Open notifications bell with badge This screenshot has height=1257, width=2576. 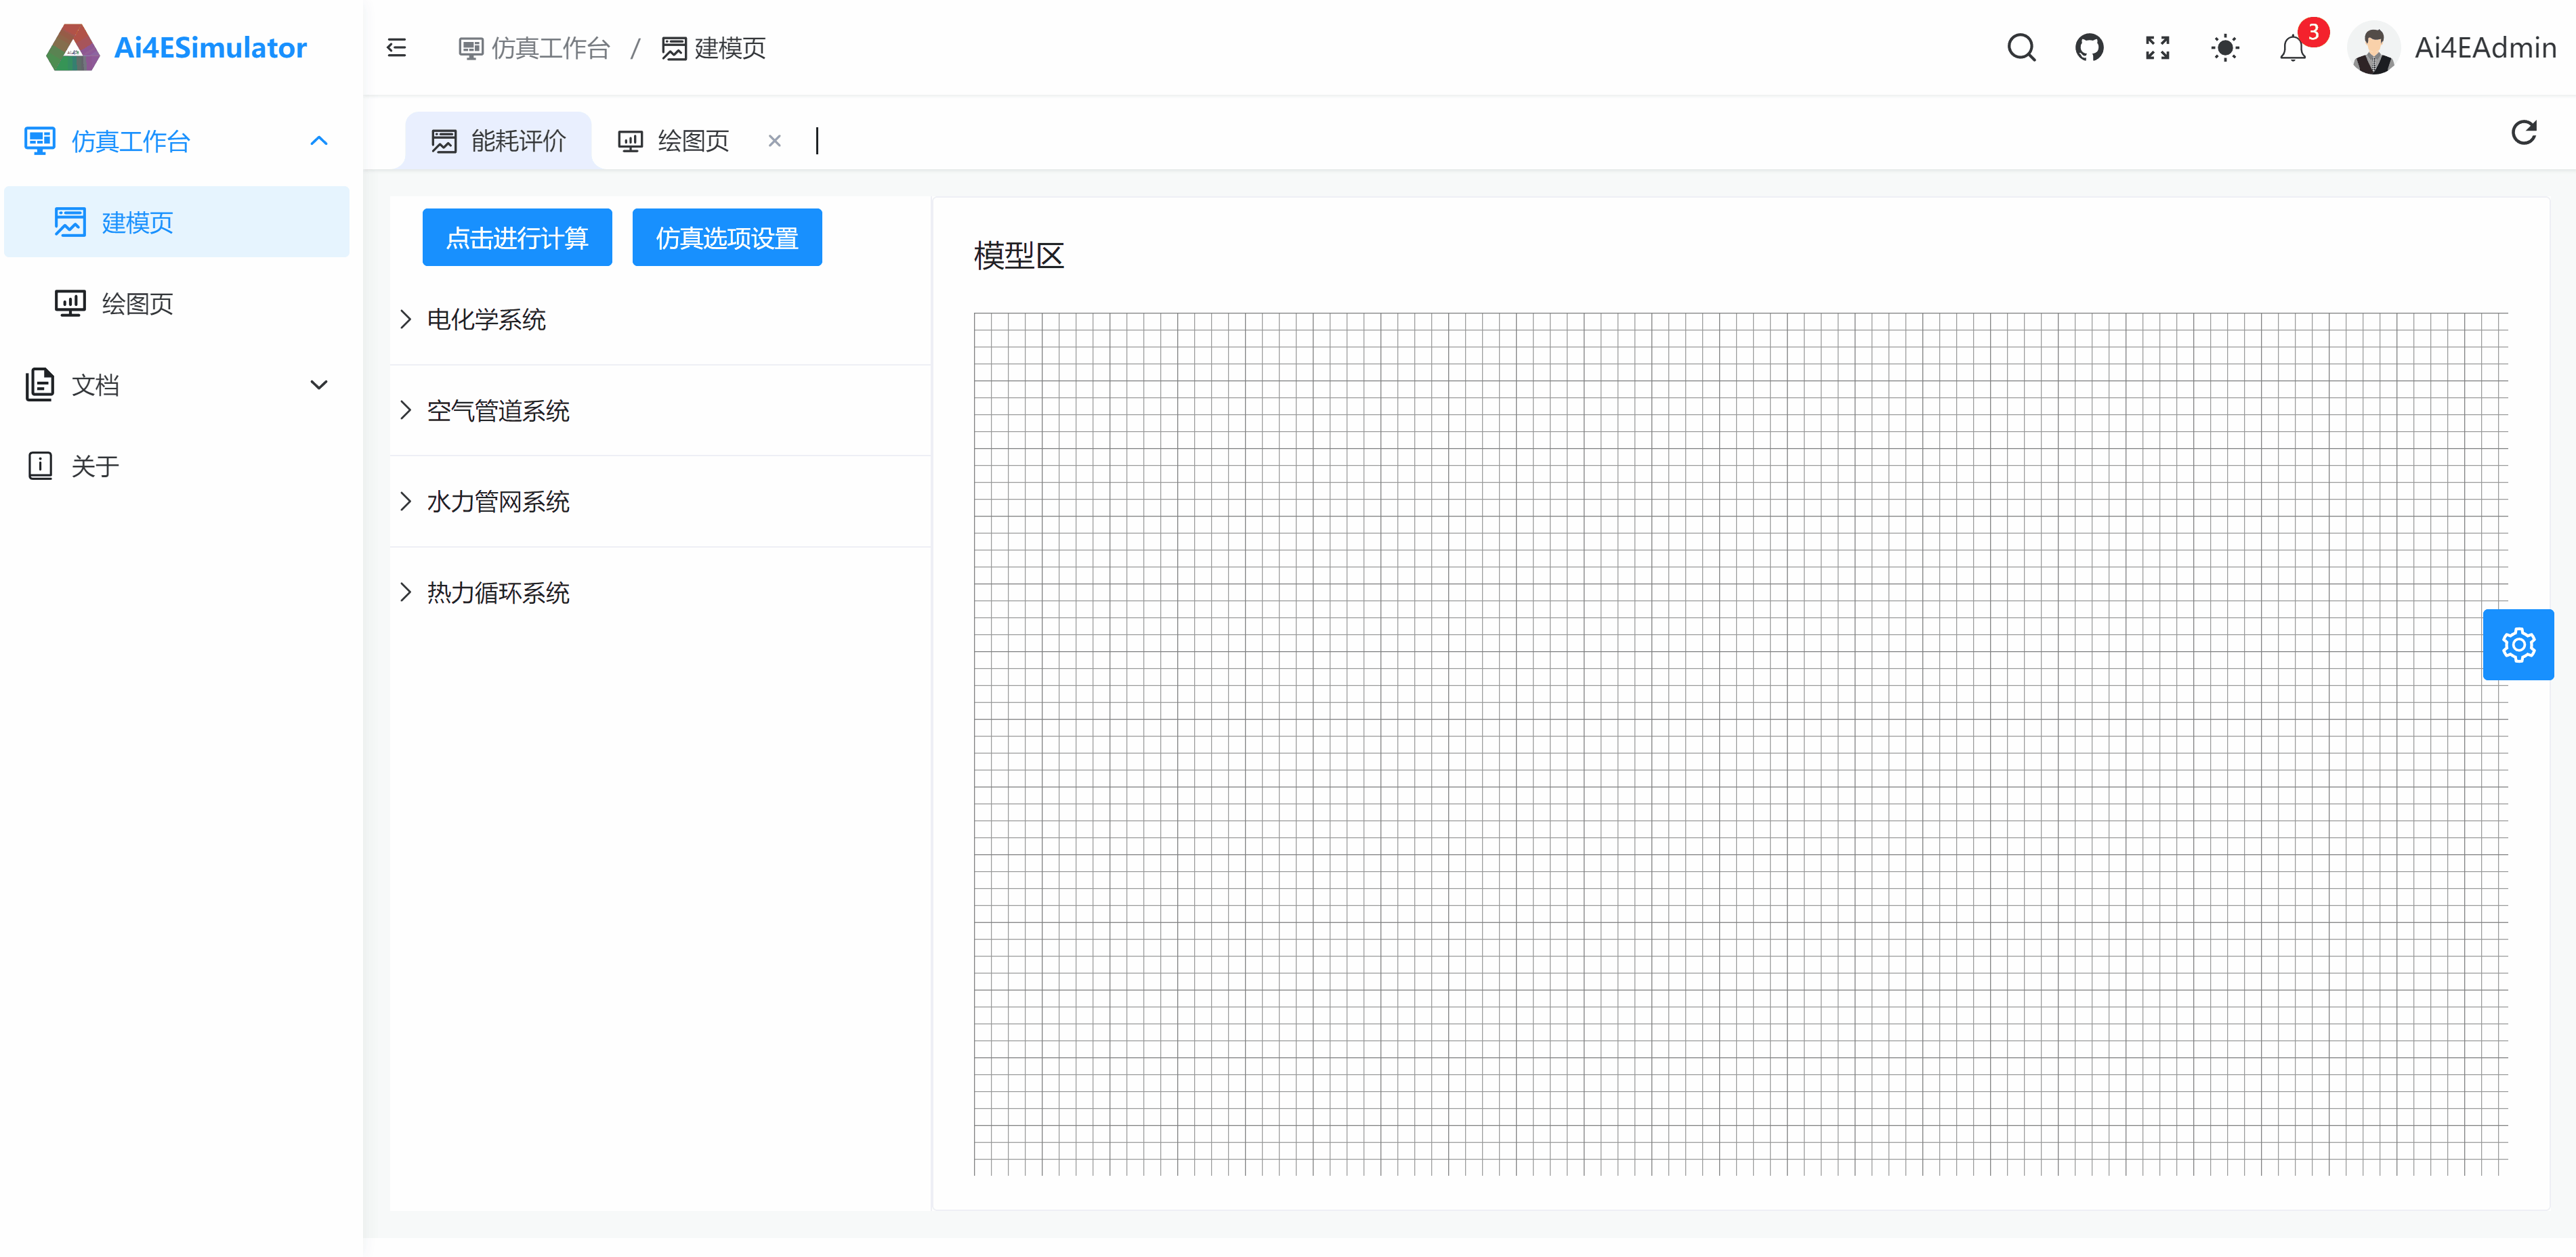(2293, 48)
